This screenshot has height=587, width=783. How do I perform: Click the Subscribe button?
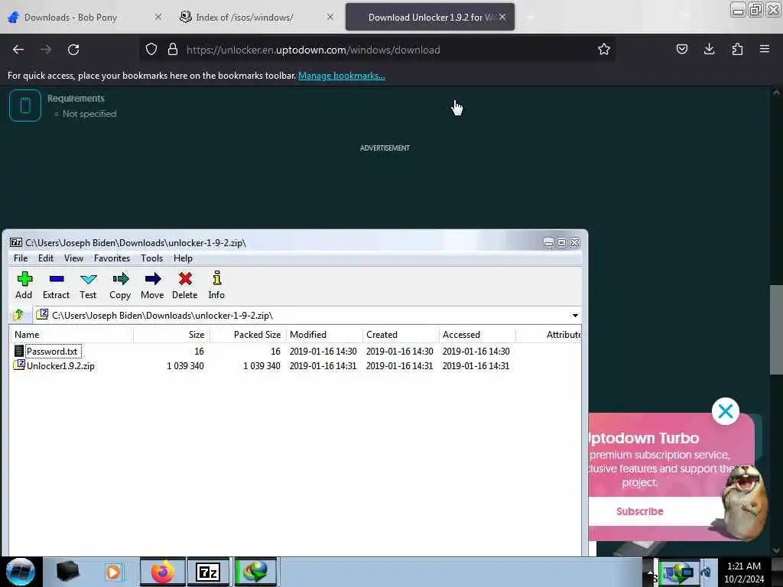(x=640, y=511)
